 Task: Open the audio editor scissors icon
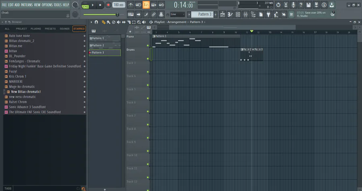point(286,4)
